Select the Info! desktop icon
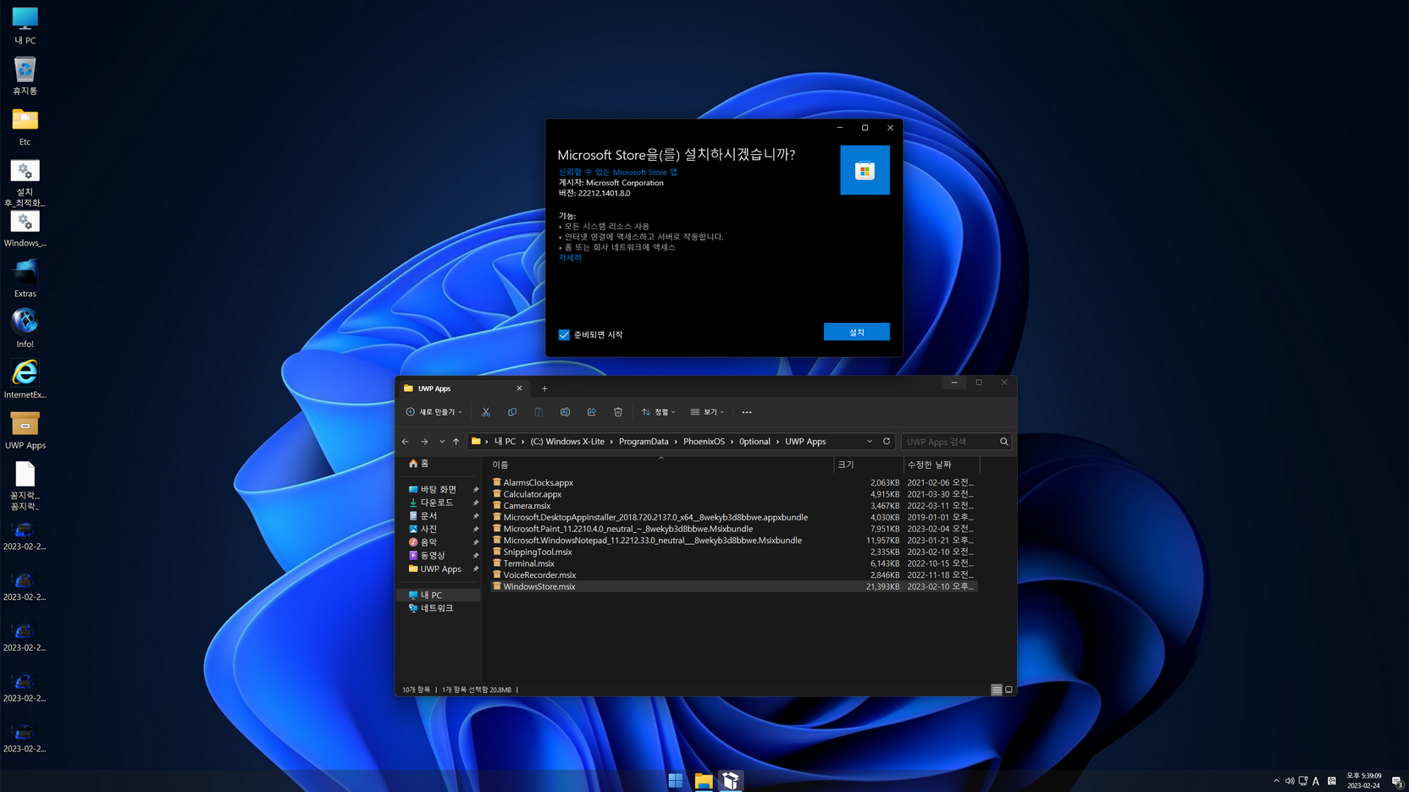Viewport: 1409px width, 792px height. click(x=25, y=329)
